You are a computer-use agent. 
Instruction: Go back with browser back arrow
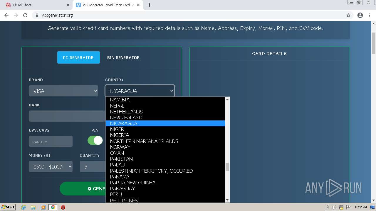[6, 15]
